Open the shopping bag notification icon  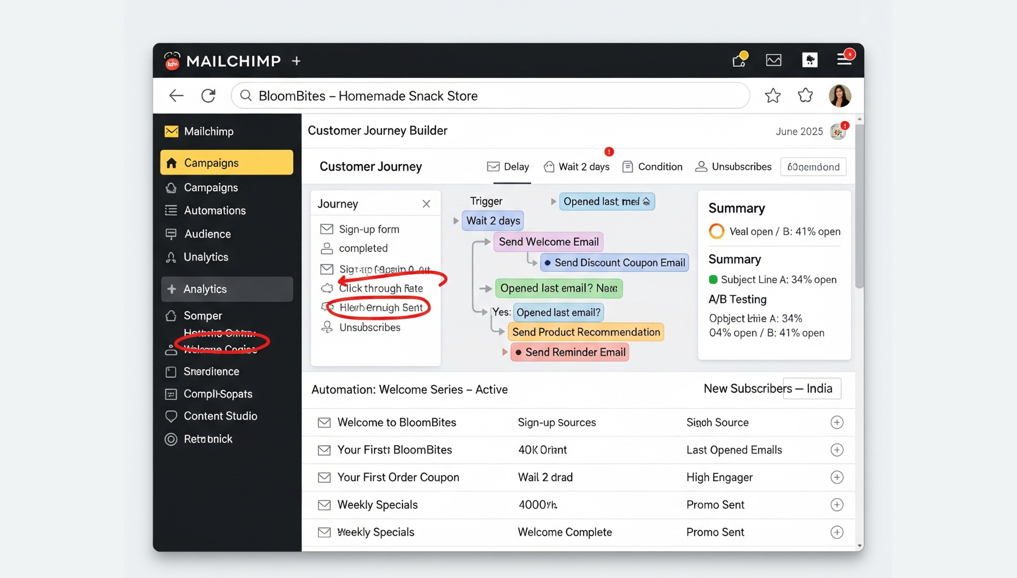click(x=739, y=60)
